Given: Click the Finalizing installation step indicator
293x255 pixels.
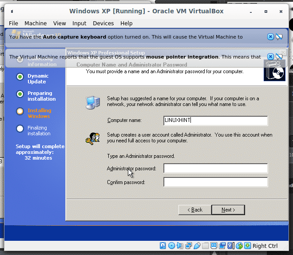Looking at the screenshot, I should [x=20, y=129].
